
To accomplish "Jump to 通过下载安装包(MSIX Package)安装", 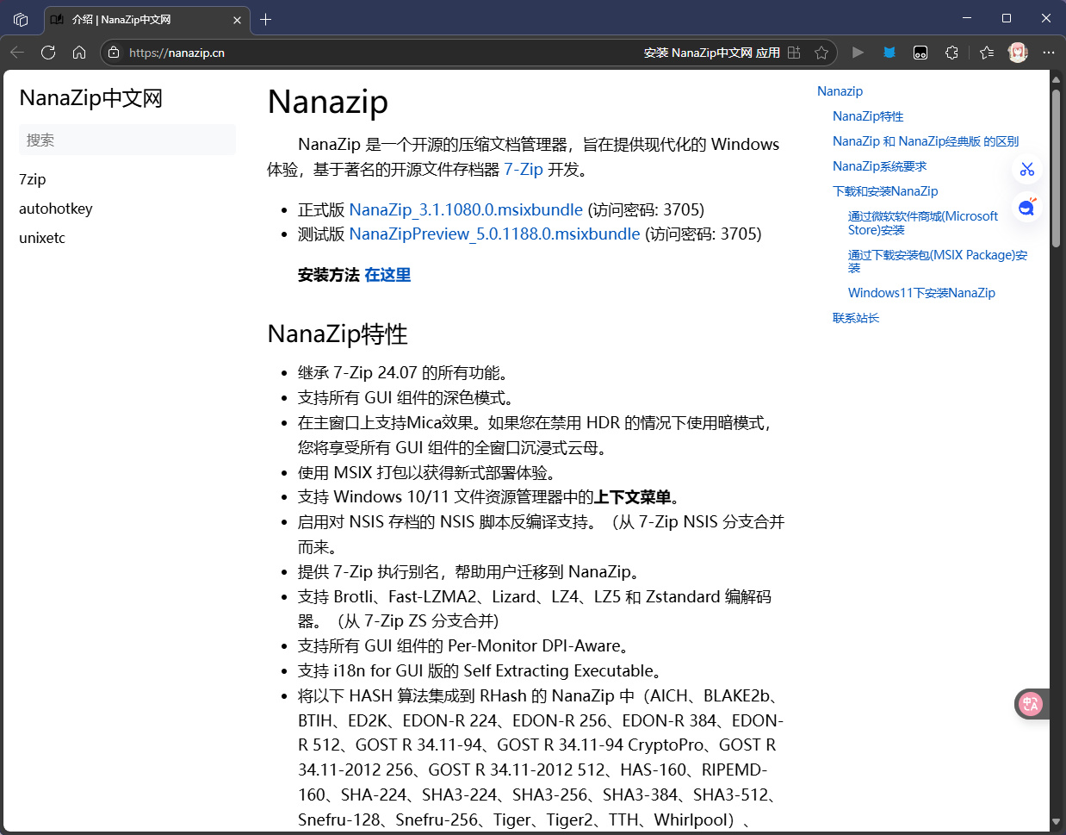I will (938, 261).
